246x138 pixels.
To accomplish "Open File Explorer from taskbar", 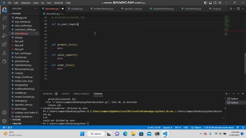I will click(133, 134).
